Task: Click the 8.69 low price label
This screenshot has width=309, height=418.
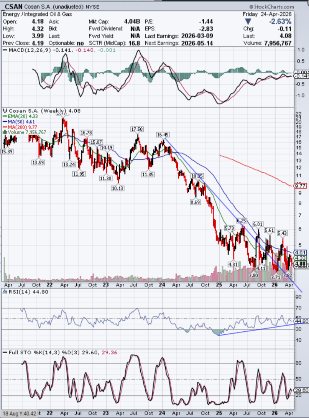Action: (x=195, y=202)
